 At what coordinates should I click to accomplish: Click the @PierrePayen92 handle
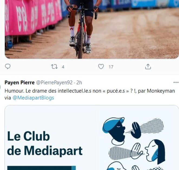coord(54,83)
